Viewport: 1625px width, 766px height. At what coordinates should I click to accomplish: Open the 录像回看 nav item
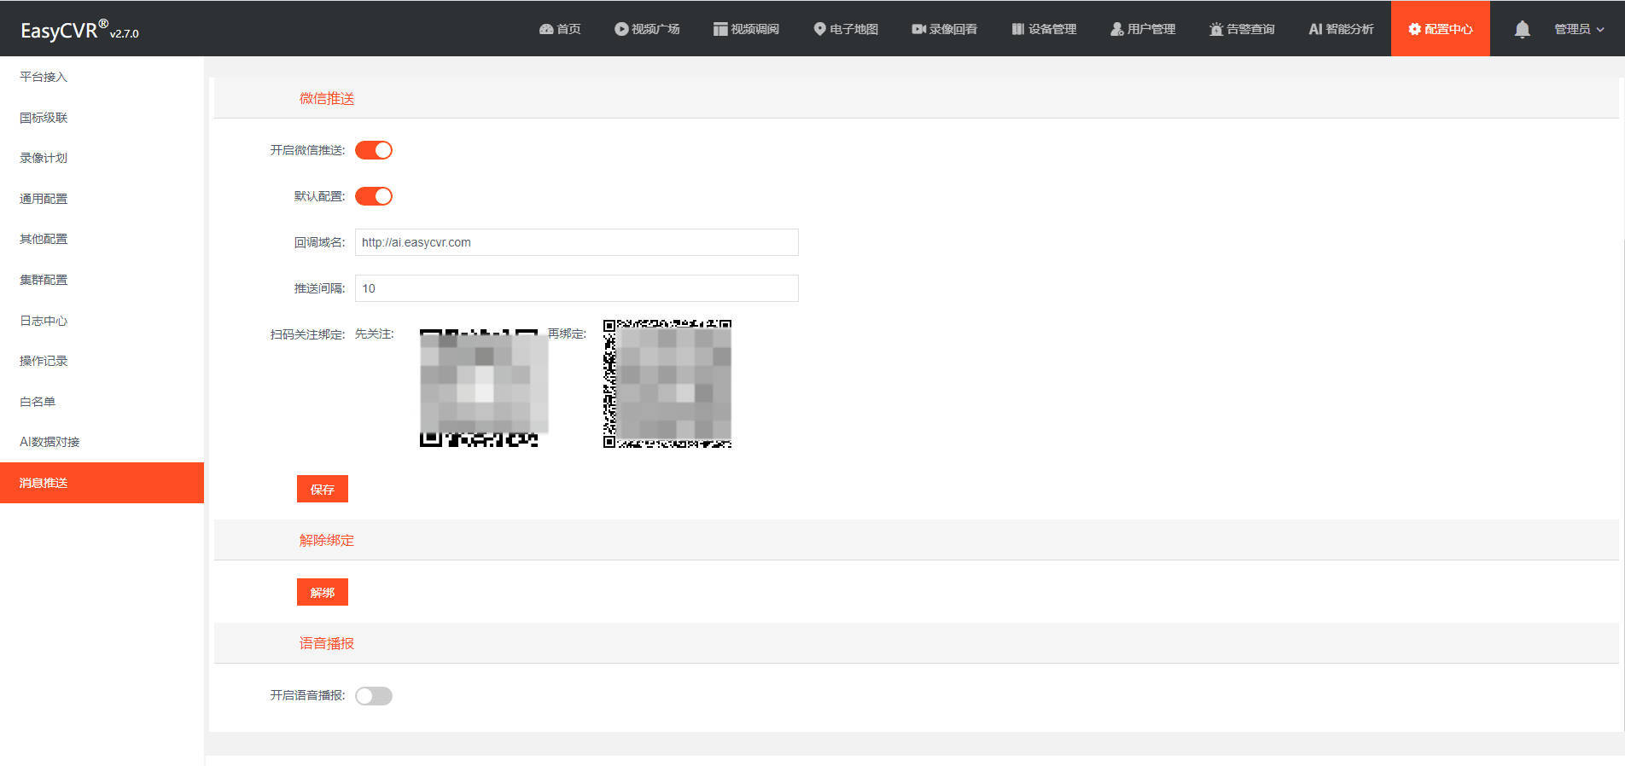click(944, 29)
